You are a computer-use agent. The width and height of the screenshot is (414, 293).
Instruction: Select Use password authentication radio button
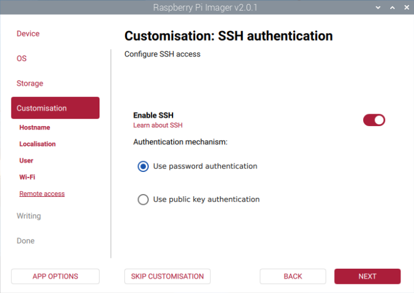point(143,166)
